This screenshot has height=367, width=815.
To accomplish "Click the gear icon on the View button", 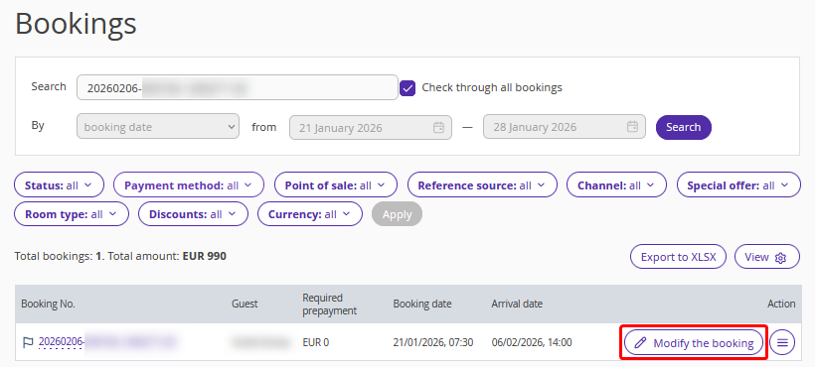I will 780,258.
